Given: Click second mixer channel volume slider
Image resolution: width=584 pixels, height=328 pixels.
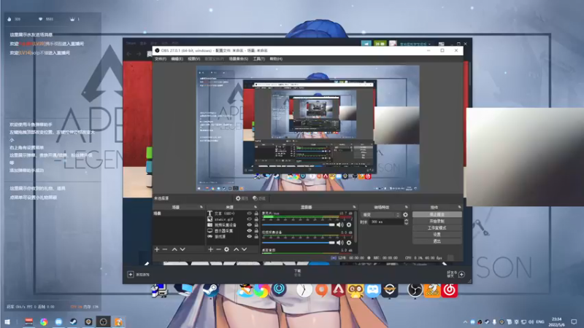Looking at the screenshot, I should 298,243.
